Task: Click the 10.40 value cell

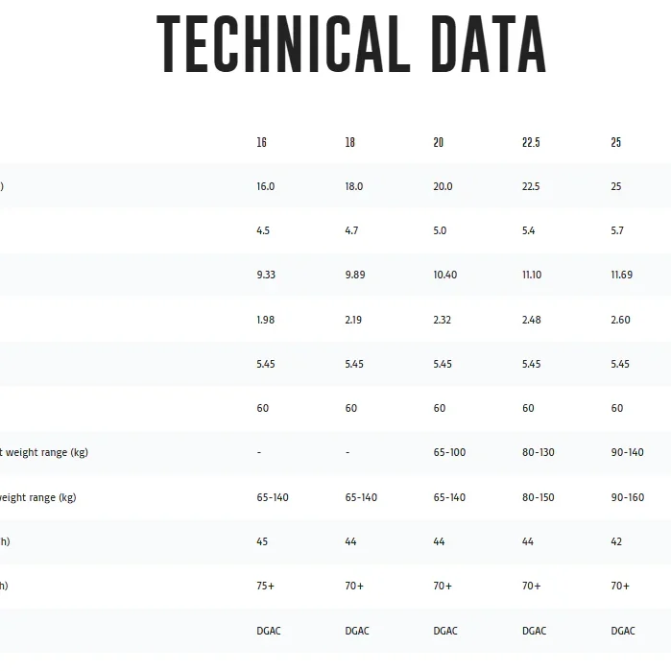Action: coord(445,275)
